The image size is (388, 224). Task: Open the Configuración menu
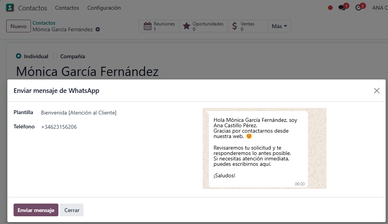click(x=104, y=8)
